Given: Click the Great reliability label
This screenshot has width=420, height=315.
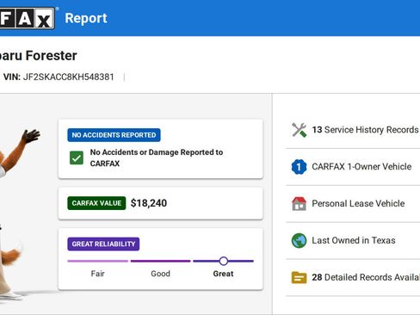Looking at the screenshot, I should [x=223, y=274].
